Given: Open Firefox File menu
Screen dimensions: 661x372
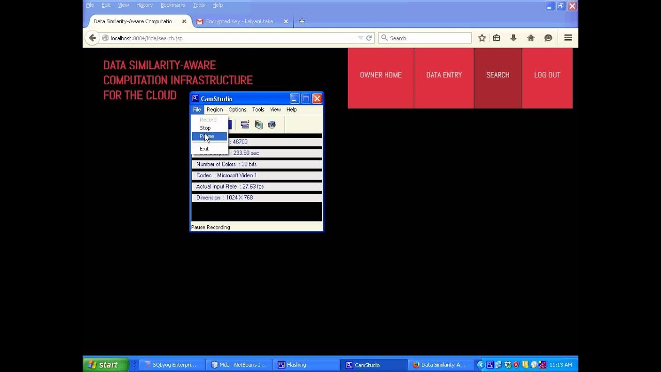Looking at the screenshot, I should pos(90,5).
